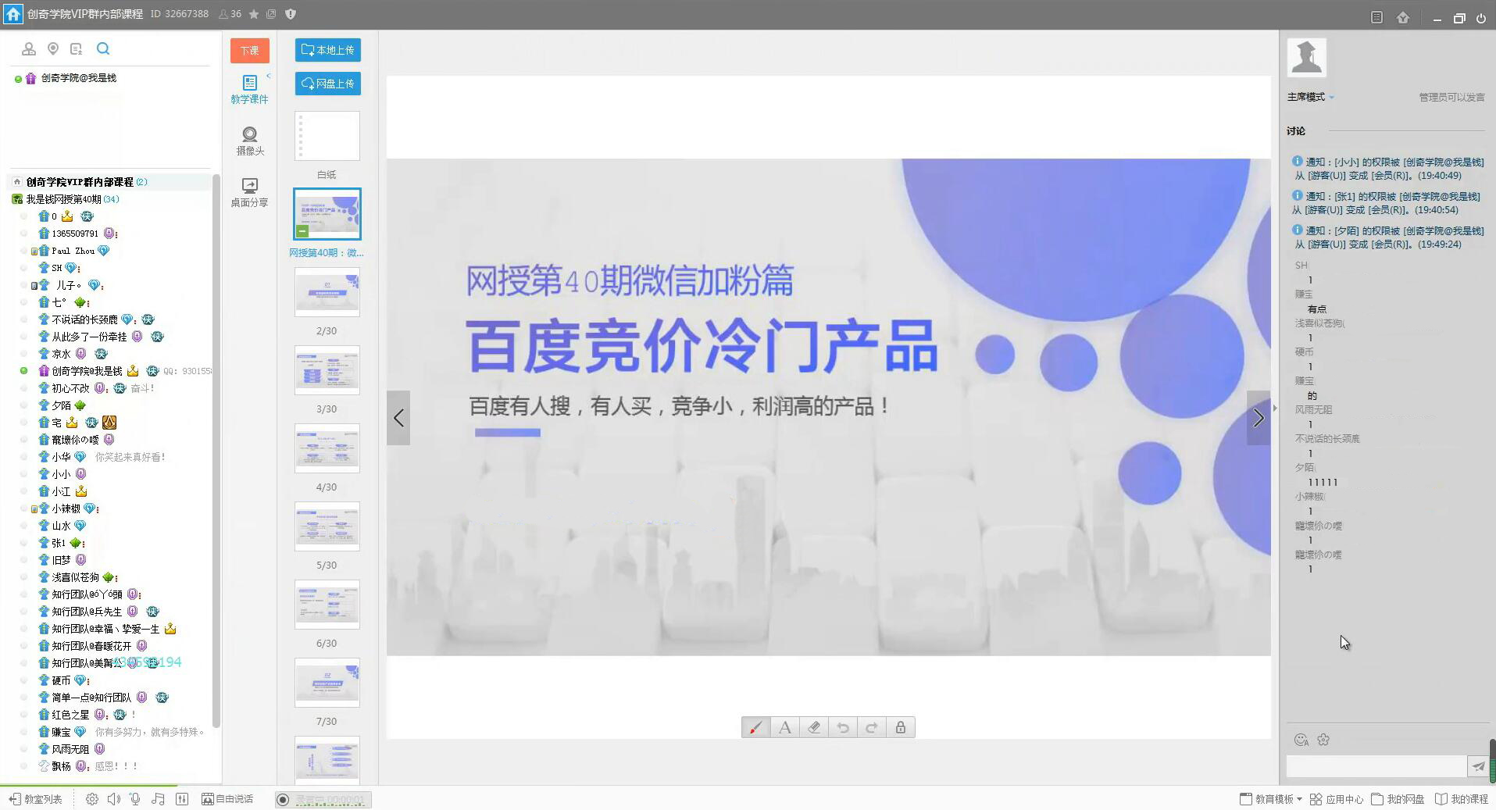Send the chat message arrow button
The image size is (1496, 810).
1478,766
